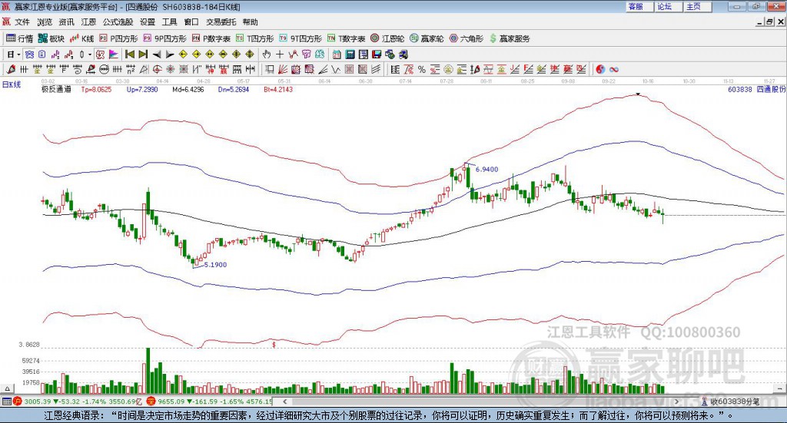Screen dimensions: 787x423
Task: Click the Shenzhen index 9655.09 status entry
Action: (x=211, y=402)
